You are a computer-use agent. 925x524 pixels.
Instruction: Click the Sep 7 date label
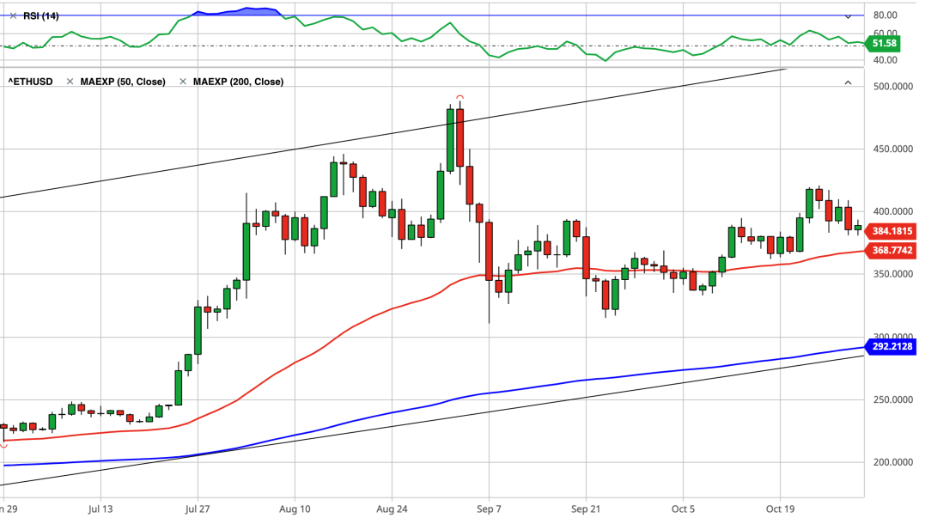pos(489,509)
